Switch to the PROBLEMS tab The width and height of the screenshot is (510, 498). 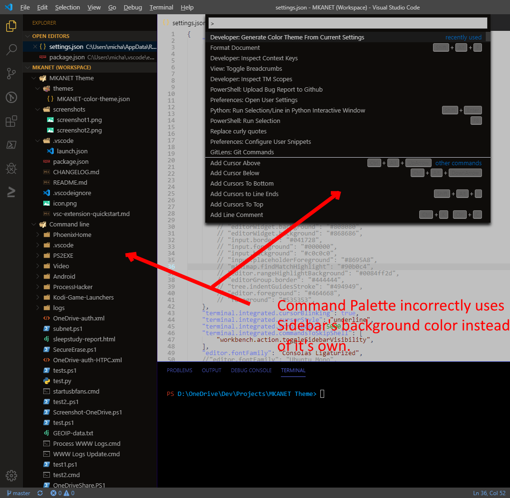[179, 370]
